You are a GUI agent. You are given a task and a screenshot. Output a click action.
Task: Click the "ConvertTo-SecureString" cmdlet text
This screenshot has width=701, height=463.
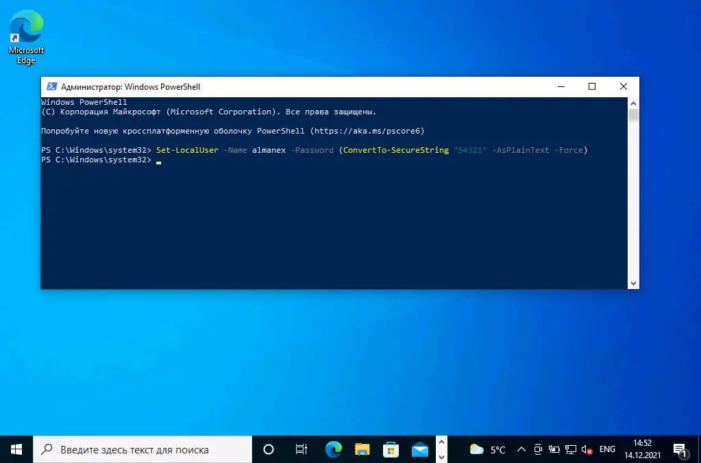[395, 150]
